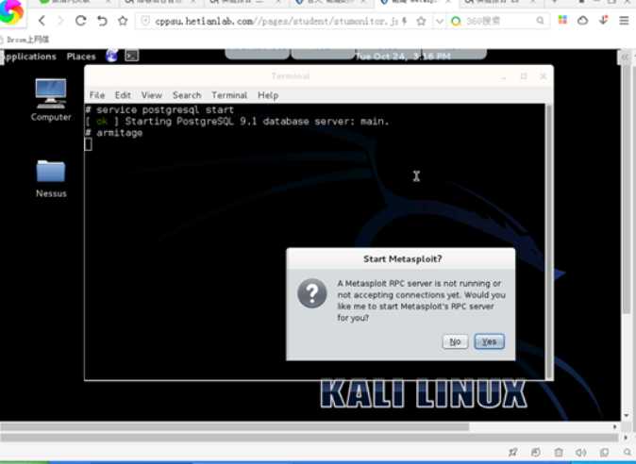Open the terminal Help menu
The height and width of the screenshot is (464, 636).
click(x=268, y=95)
